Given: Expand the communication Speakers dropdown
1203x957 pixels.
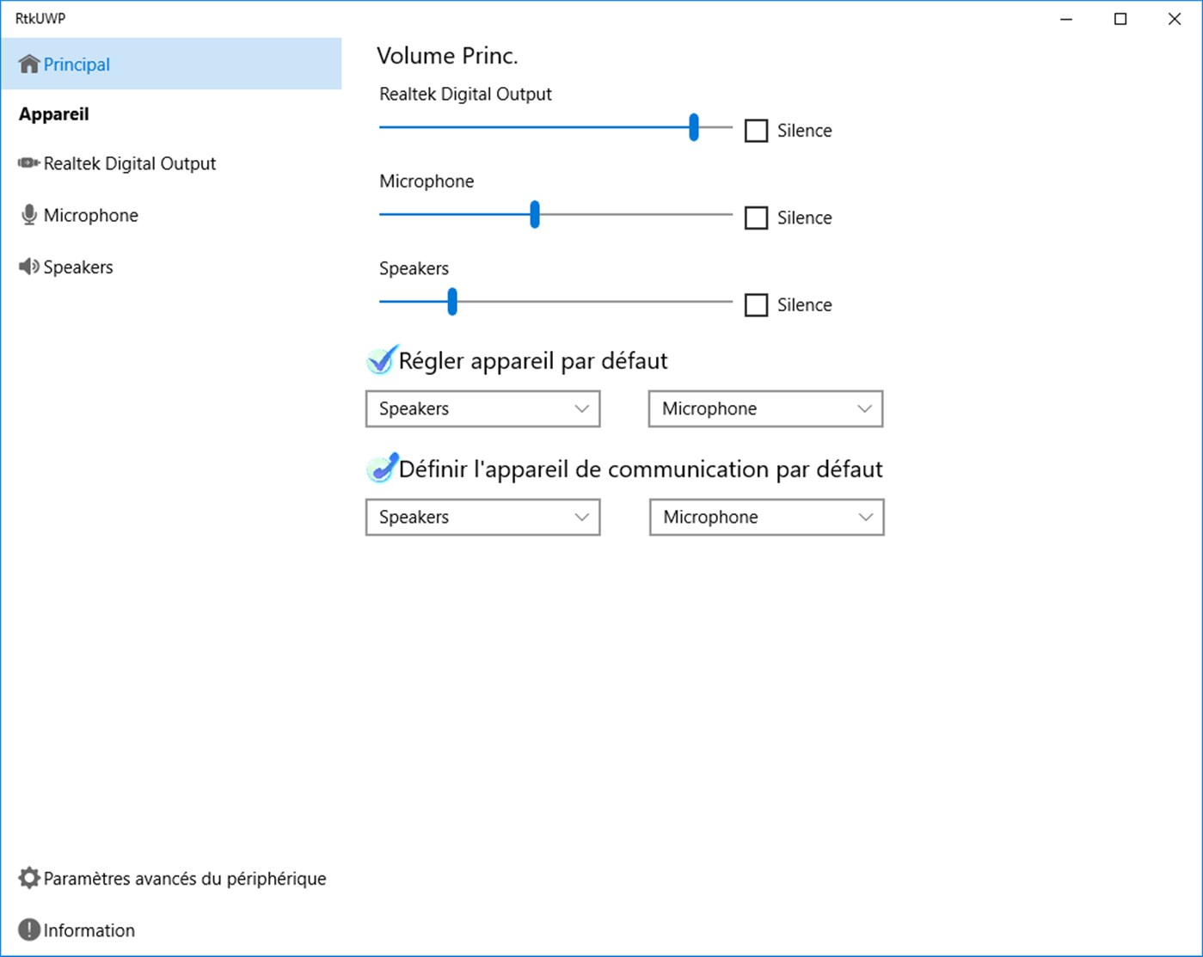Looking at the screenshot, I should [x=482, y=517].
